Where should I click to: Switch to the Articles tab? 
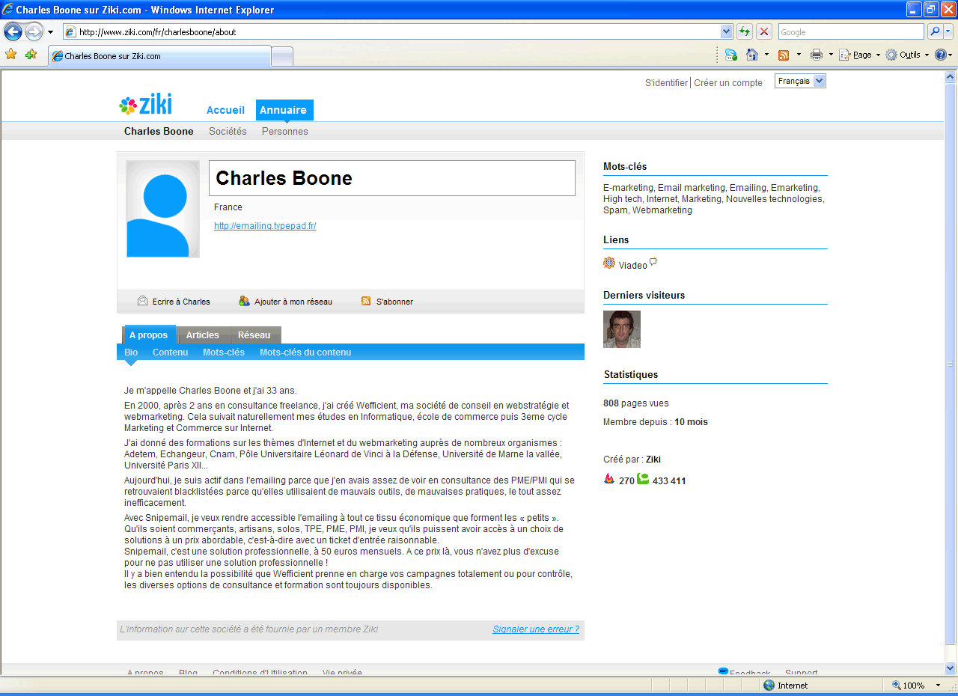coord(203,335)
